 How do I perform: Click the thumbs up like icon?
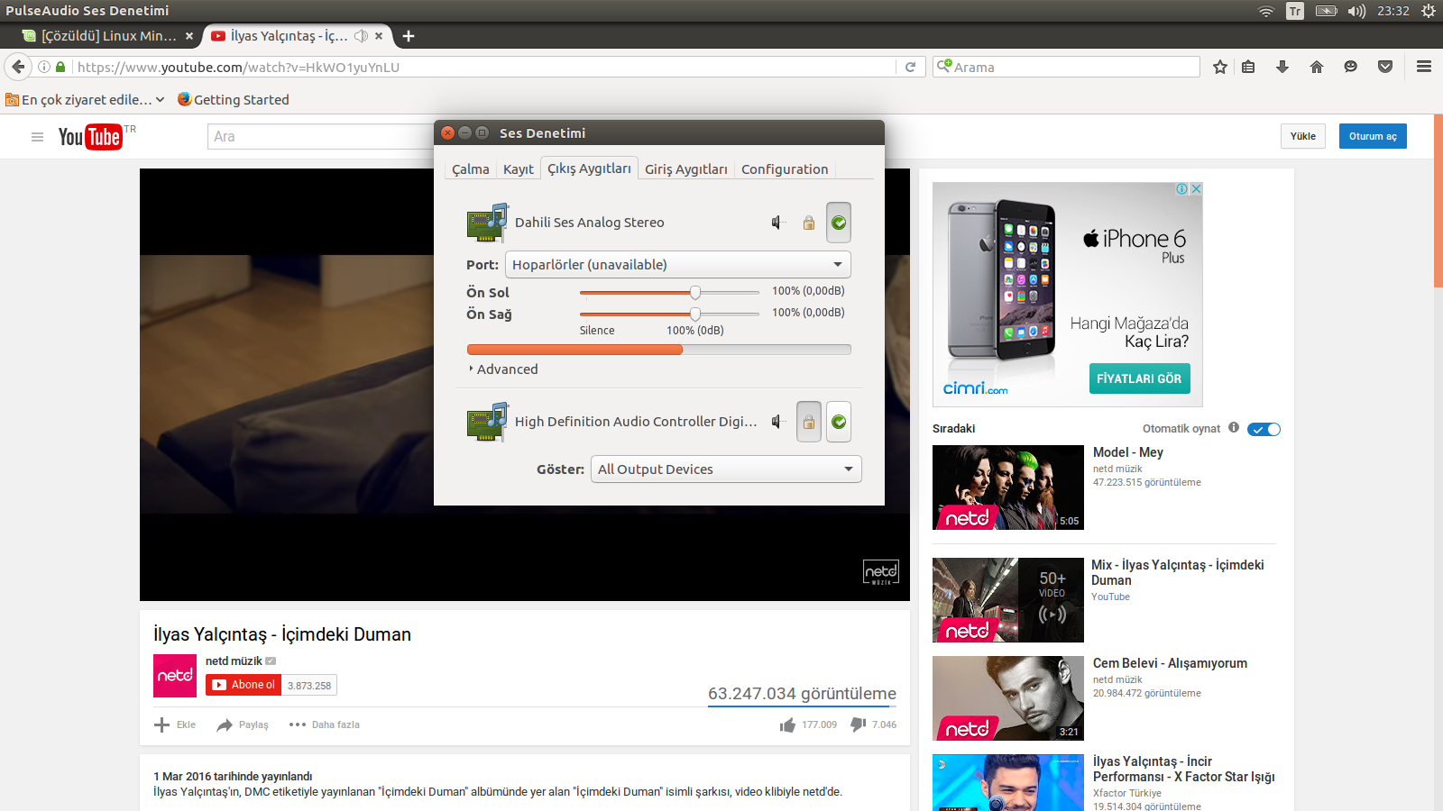787,724
